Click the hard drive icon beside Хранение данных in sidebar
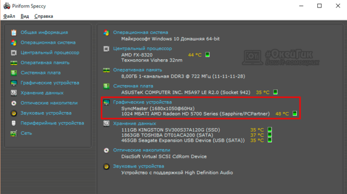Viewport: 347px width, 194px height. [x=13, y=93]
